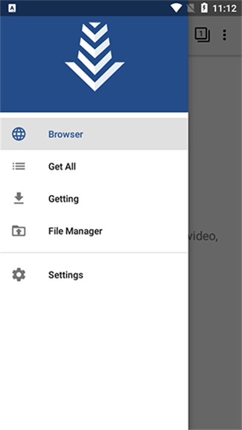Open the three-dot overflow menu

(x=224, y=35)
